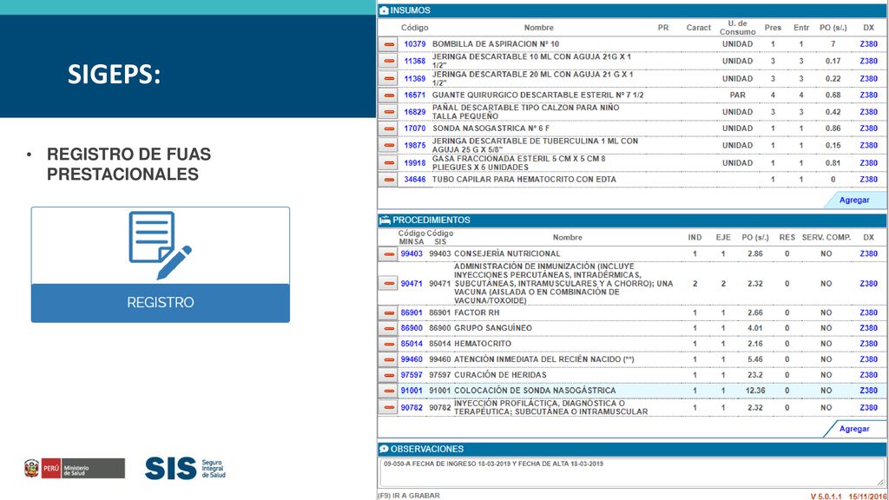Click the Perú Ministerio de Salud logo
Image resolution: width=889 pixels, height=500 pixels.
[75, 468]
